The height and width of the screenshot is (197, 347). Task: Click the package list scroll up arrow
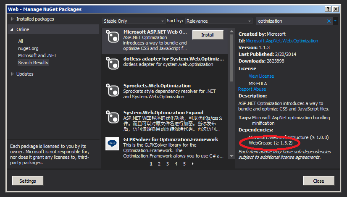[231, 31]
